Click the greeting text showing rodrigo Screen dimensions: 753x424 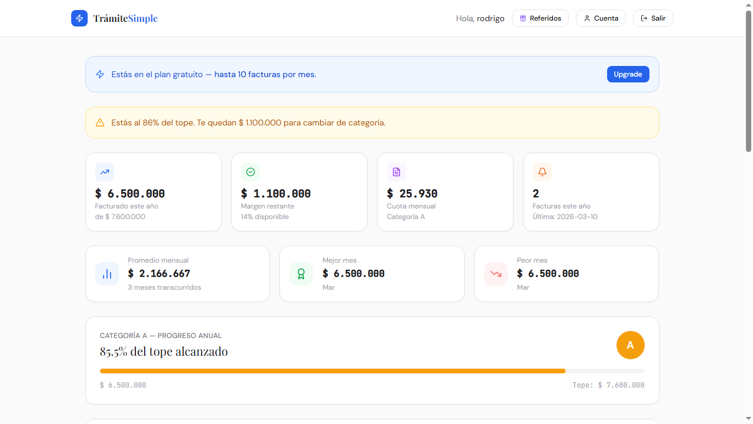pos(480,18)
